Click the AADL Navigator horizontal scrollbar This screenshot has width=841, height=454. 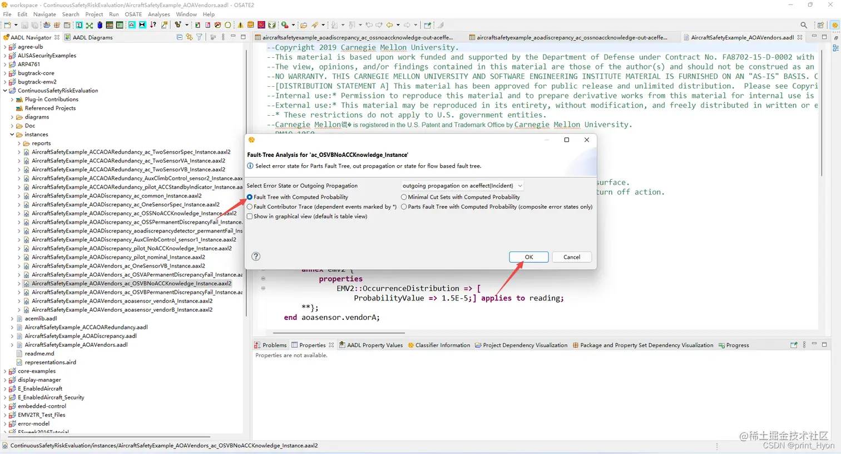coord(108,437)
